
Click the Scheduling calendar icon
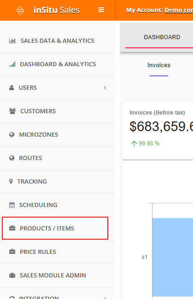tap(12, 205)
